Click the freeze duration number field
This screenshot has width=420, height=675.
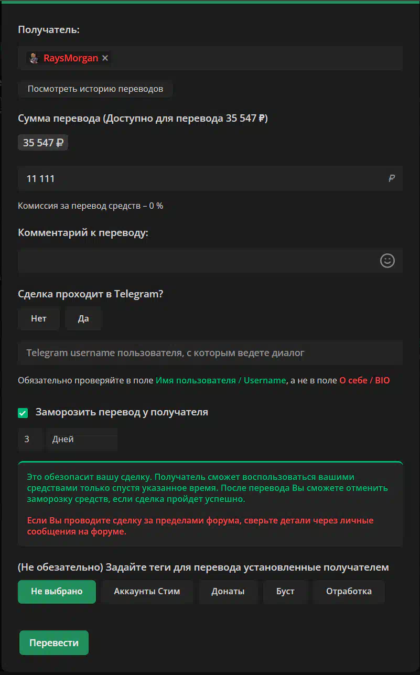[x=30, y=440]
